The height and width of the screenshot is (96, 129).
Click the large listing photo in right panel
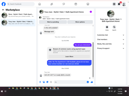111,14
